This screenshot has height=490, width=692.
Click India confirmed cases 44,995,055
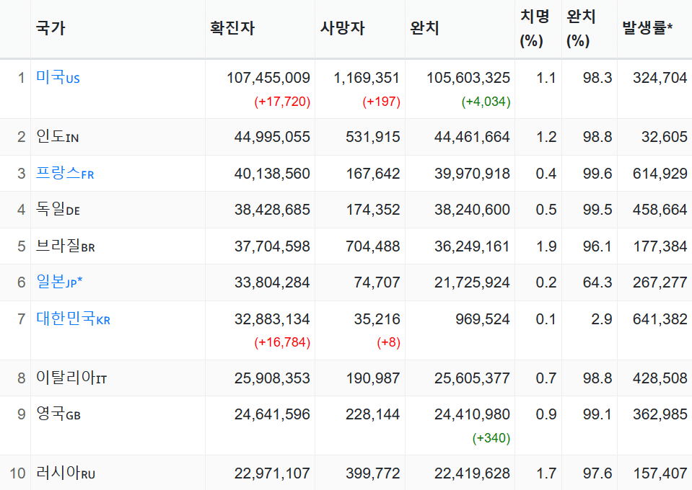pos(272,137)
